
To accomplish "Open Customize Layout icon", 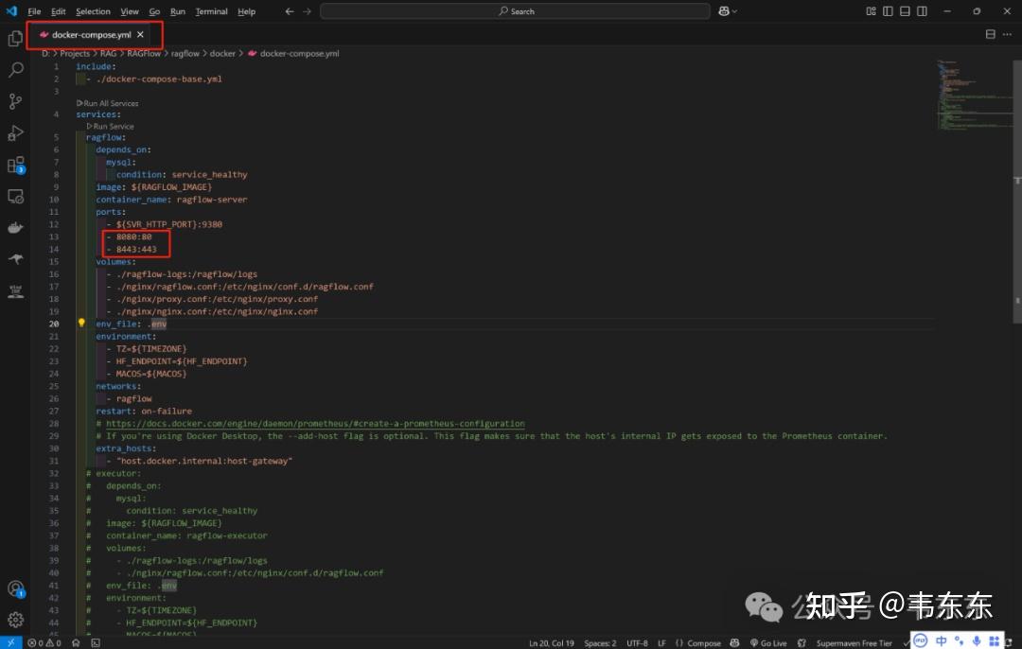I will [871, 11].
